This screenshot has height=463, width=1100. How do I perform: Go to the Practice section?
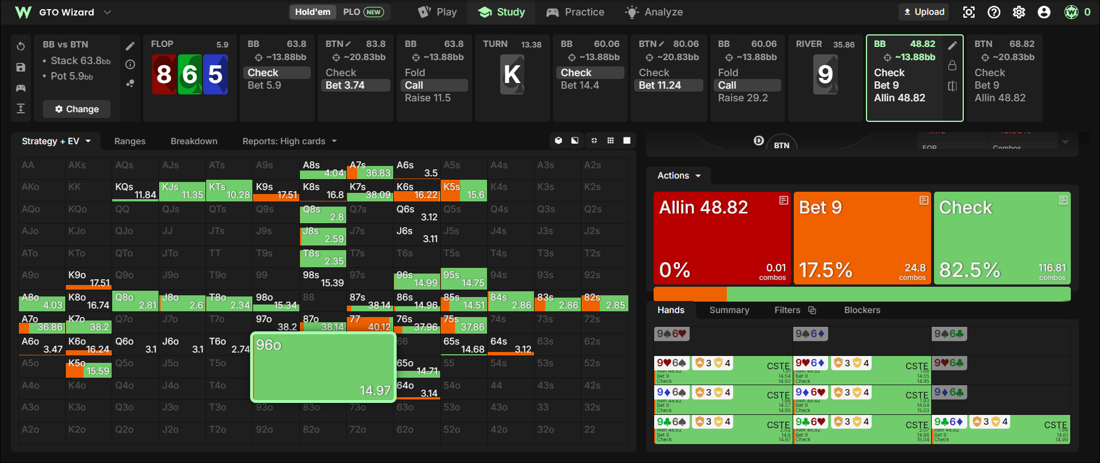tap(575, 12)
